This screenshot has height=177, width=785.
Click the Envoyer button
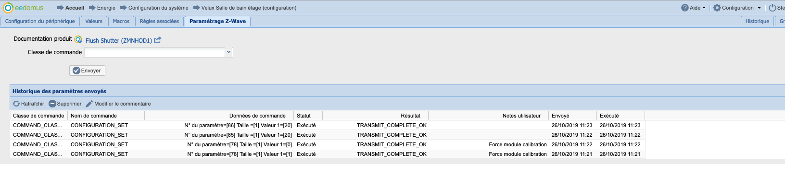pyautogui.click(x=87, y=71)
